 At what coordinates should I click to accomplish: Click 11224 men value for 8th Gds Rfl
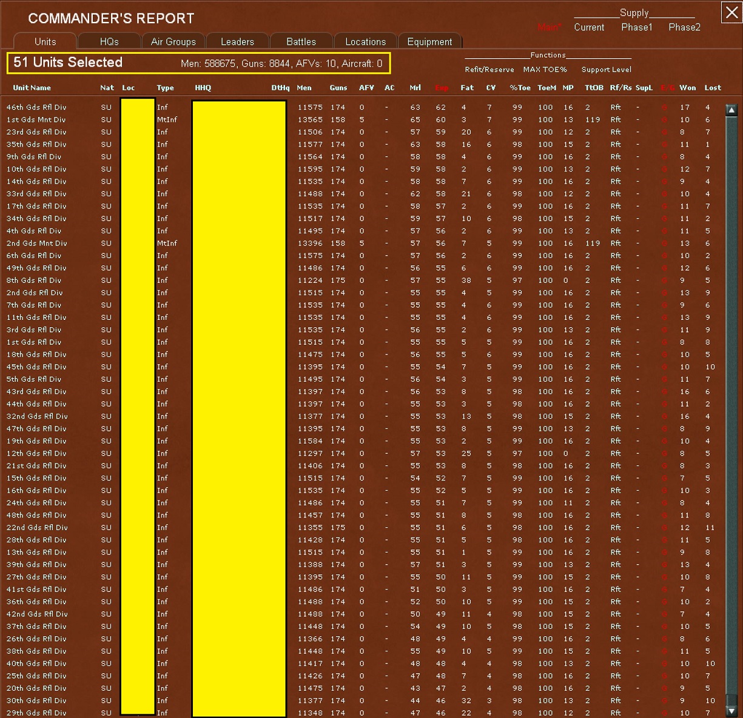coord(310,280)
